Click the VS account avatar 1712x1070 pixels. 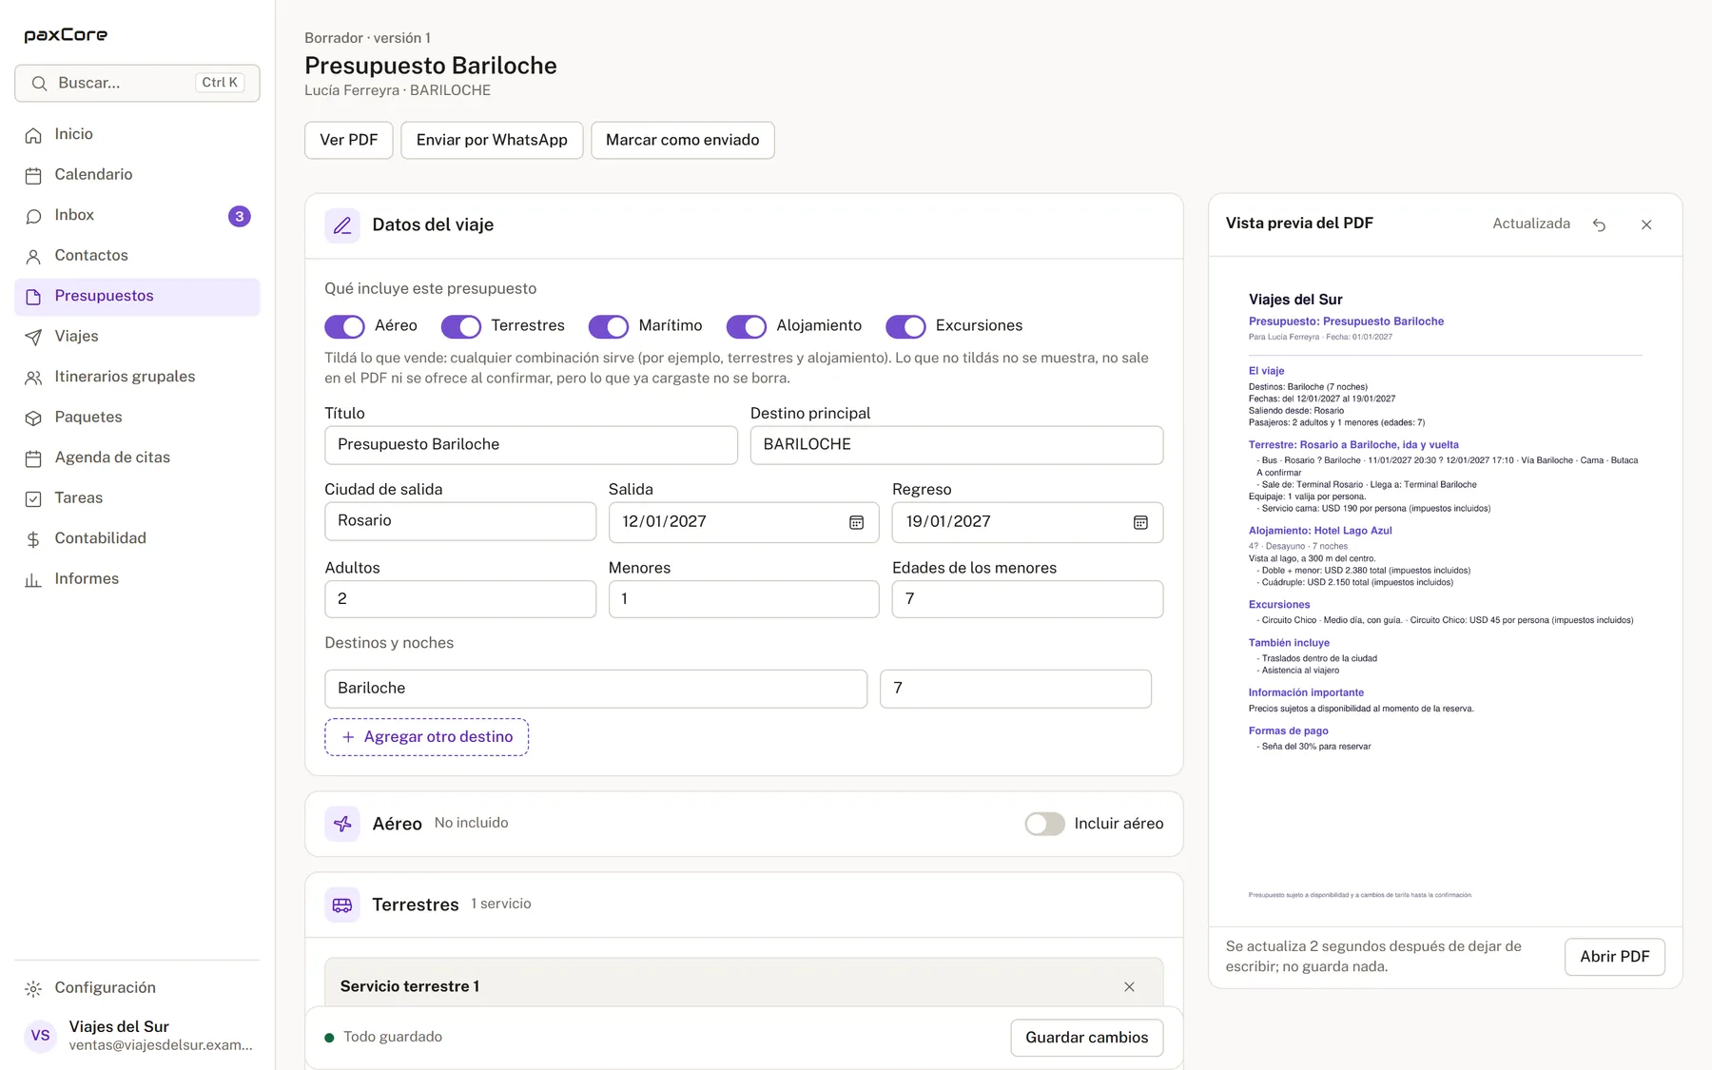tap(40, 1035)
